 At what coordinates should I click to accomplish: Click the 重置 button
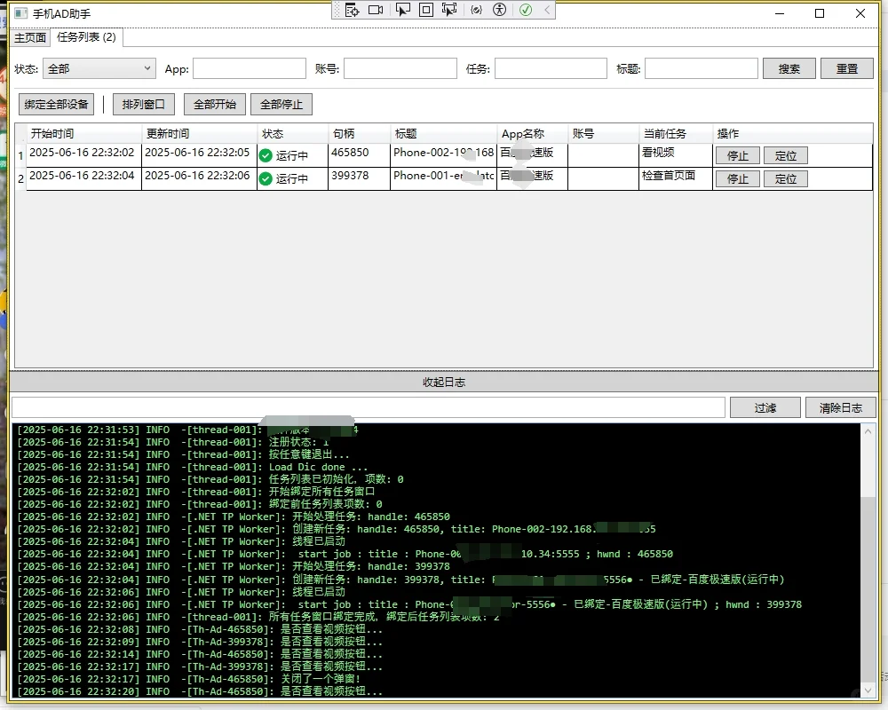(x=847, y=68)
